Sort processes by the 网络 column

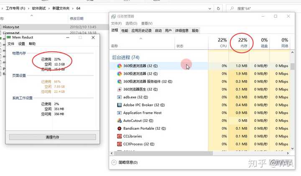click(x=280, y=43)
